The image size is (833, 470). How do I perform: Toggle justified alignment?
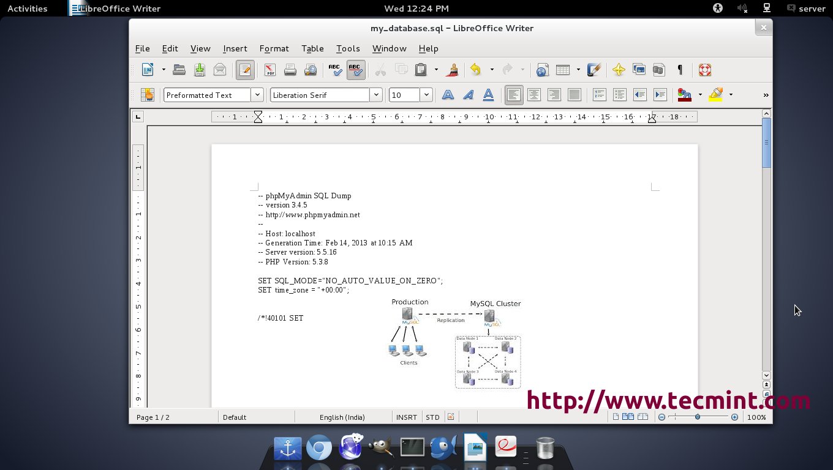(x=575, y=95)
